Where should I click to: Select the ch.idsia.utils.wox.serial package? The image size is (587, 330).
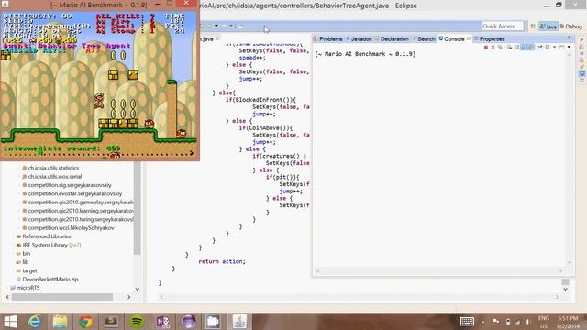click(x=55, y=177)
